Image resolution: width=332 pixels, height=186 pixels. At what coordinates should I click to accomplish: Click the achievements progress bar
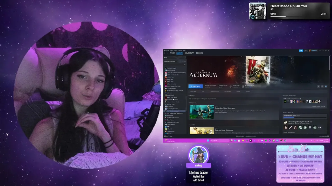pos(305,117)
